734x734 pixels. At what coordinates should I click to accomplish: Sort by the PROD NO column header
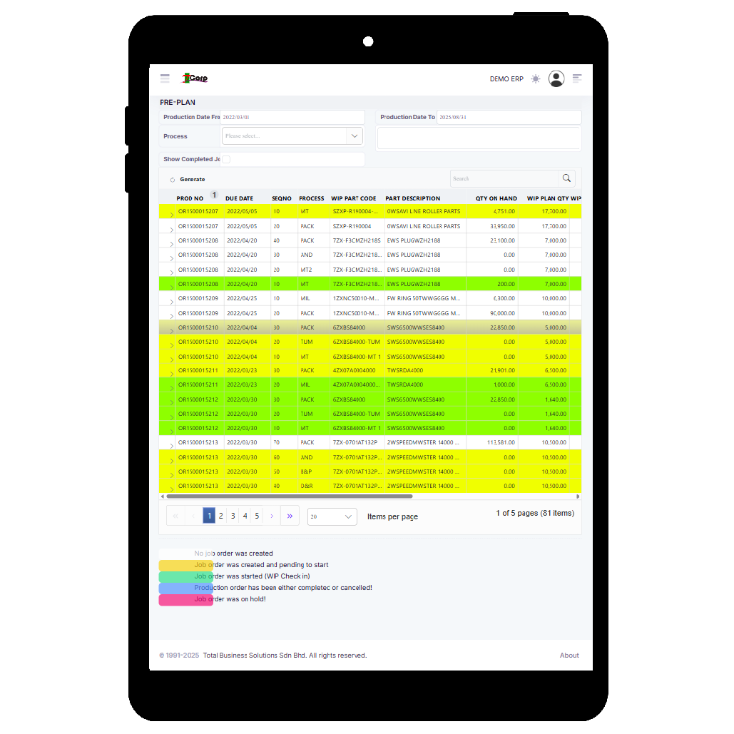[190, 198]
